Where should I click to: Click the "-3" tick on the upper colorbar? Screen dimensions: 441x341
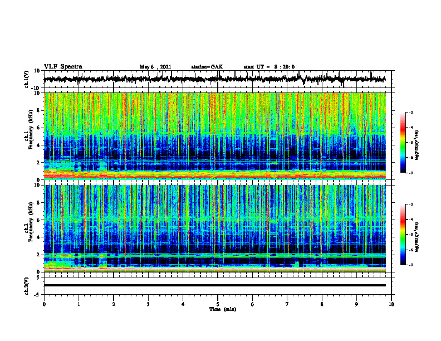click(410, 112)
